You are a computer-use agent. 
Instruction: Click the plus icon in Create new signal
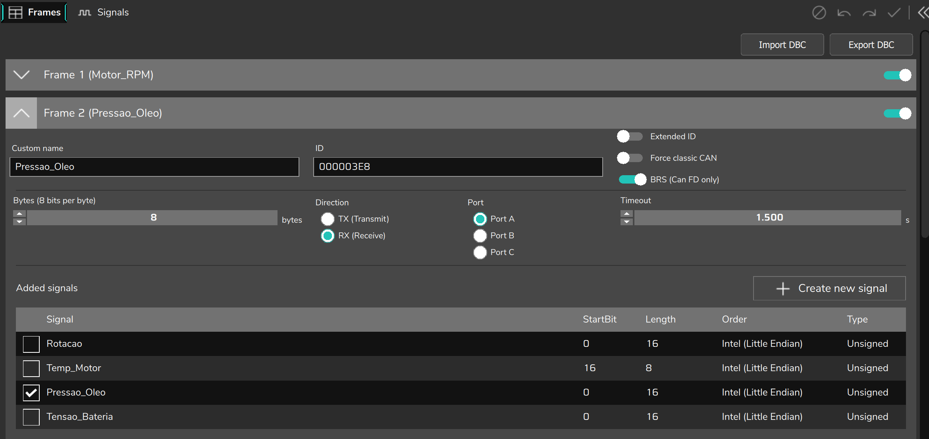point(783,288)
